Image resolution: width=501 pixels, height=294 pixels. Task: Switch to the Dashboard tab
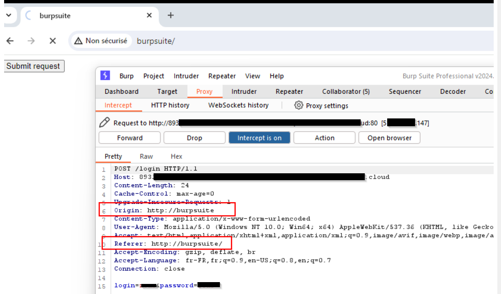click(x=122, y=91)
